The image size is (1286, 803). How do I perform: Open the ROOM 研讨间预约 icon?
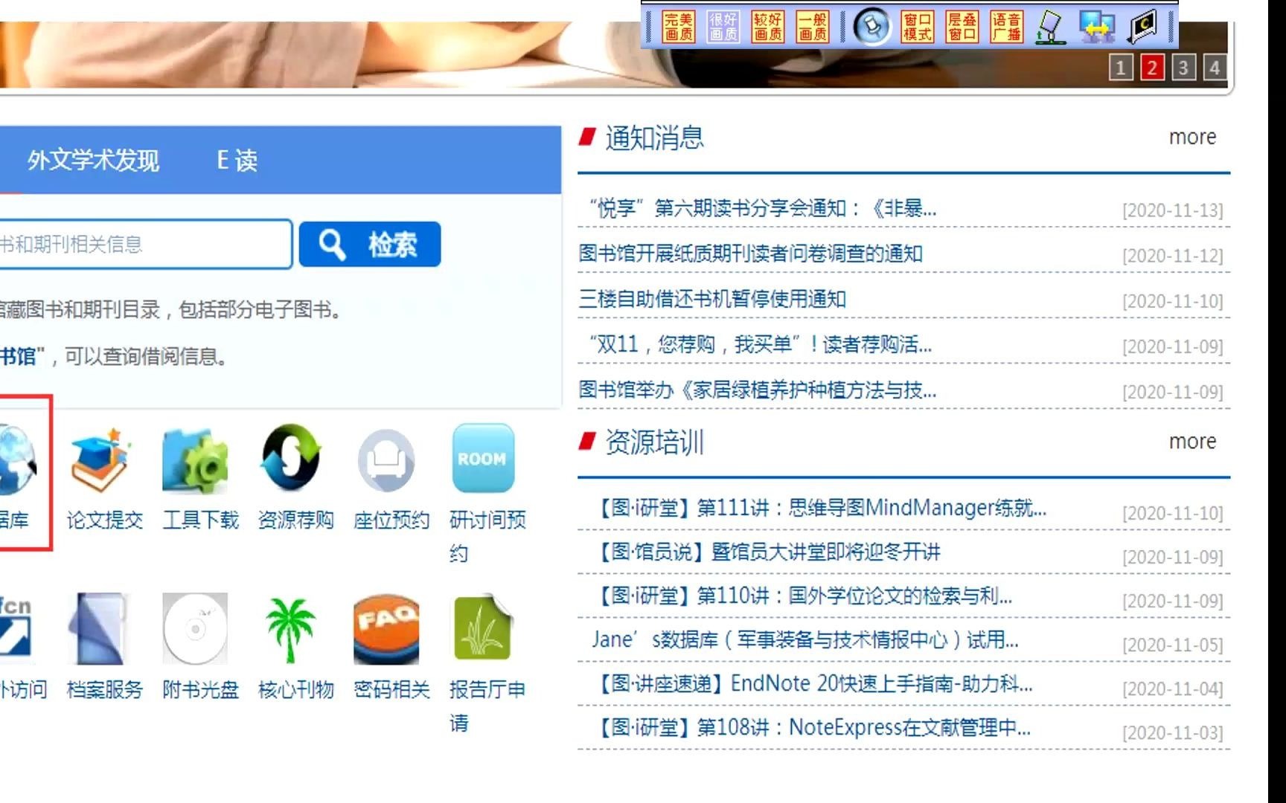pos(482,459)
